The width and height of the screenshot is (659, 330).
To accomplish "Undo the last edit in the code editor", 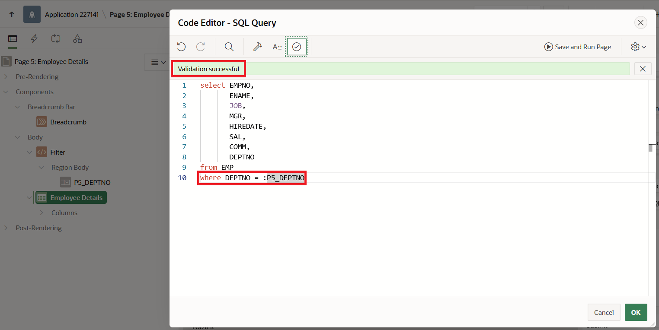I will [x=181, y=47].
